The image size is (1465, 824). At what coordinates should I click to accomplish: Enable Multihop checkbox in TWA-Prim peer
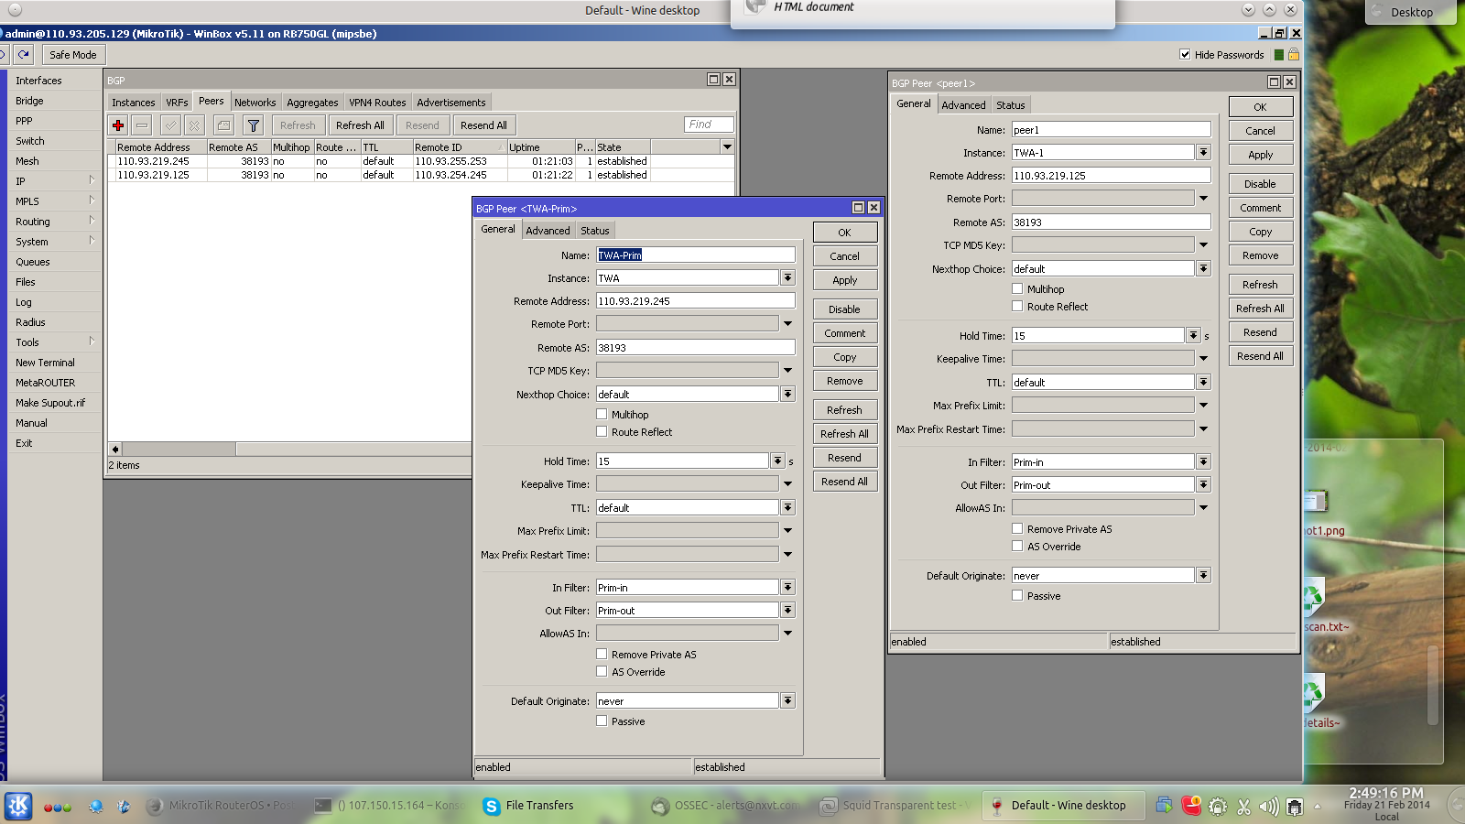click(602, 415)
